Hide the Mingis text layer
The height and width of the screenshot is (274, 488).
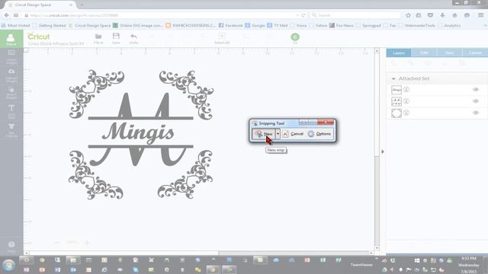click(476, 90)
